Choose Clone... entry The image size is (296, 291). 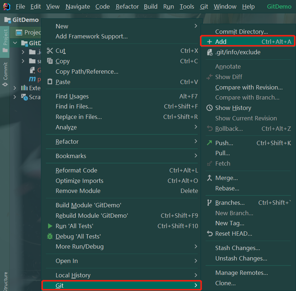[x=248, y=283]
